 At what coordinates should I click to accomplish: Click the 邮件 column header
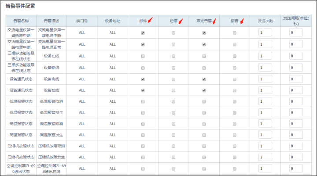(143, 21)
